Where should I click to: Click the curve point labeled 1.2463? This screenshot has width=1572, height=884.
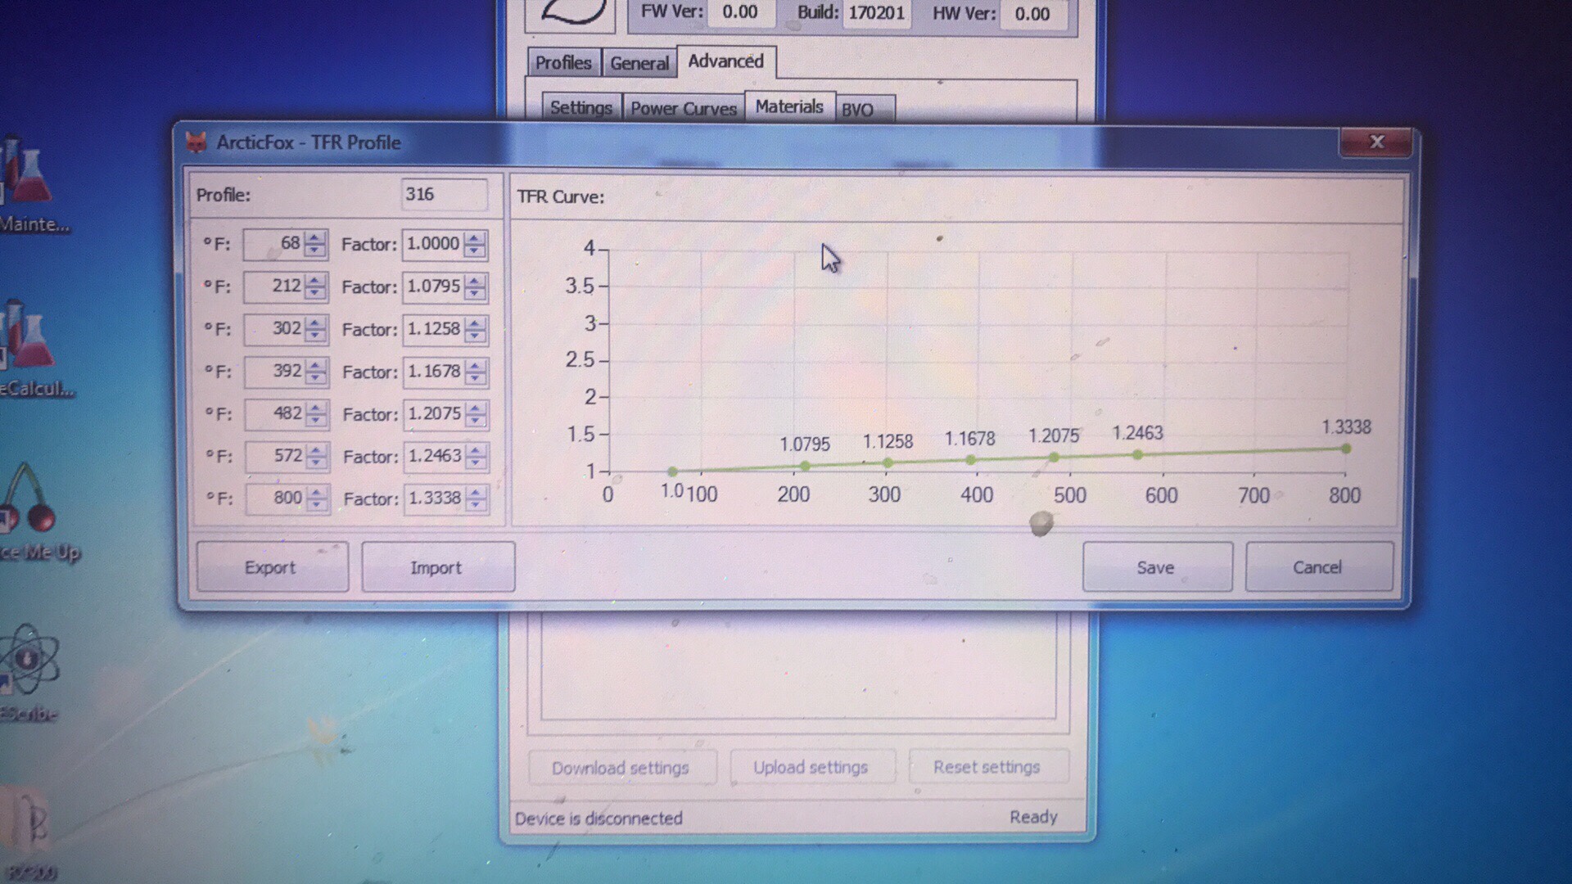click(x=1138, y=454)
